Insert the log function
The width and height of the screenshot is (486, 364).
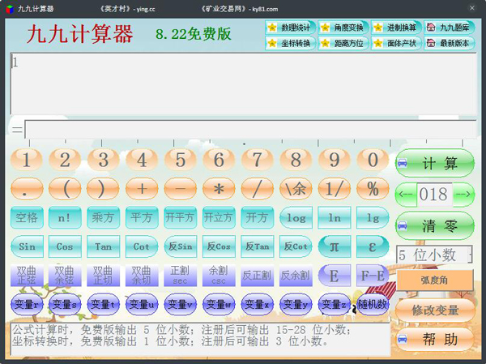[x=296, y=217]
